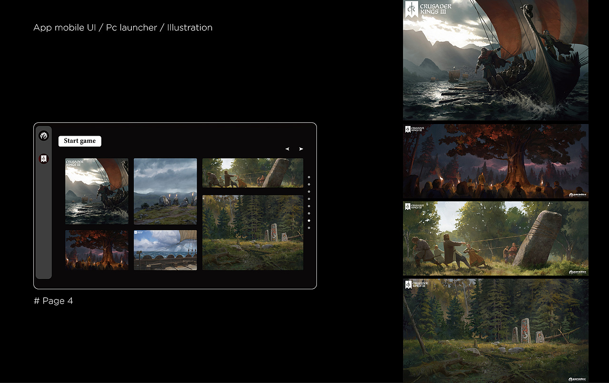Open the forest runestones thumbnail in launcher
Screen dimensions: 609x383
[253, 233]
